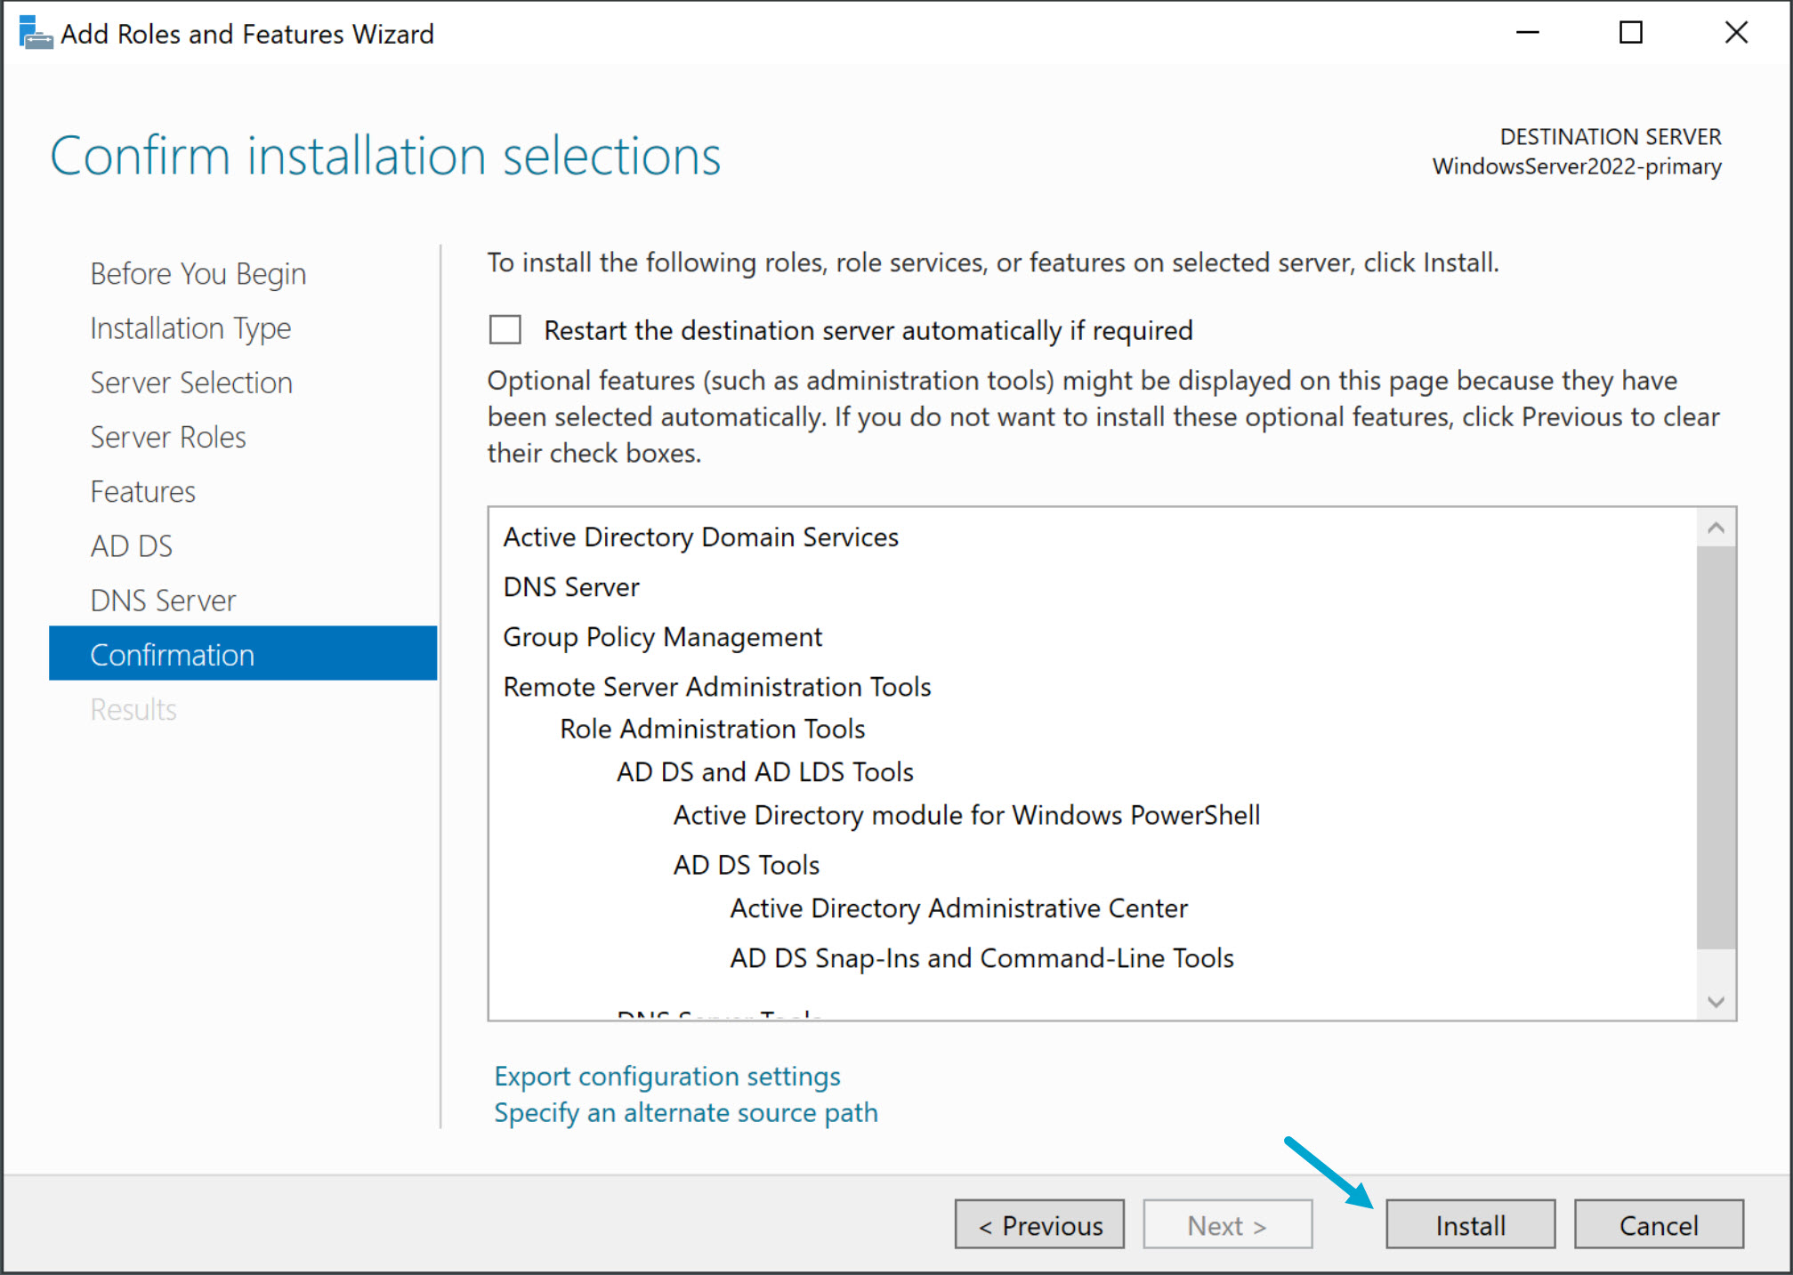Select Group Policy Management in the list
The image size is (1793, 1275).
[x=662, y=637]
